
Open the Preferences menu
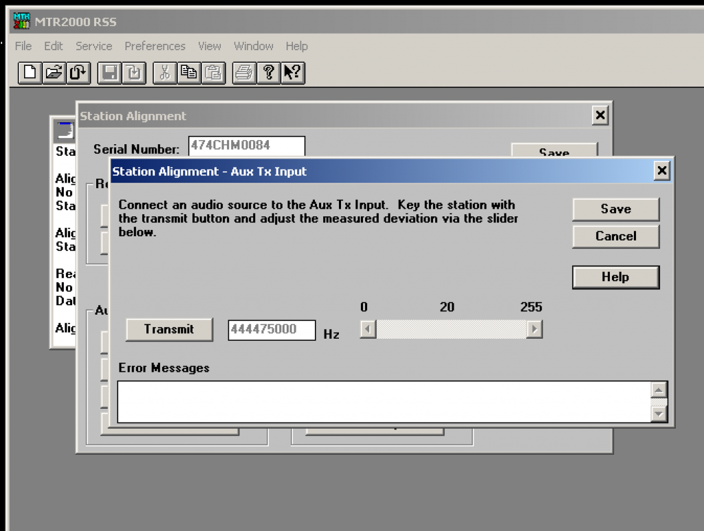[155, 46]
